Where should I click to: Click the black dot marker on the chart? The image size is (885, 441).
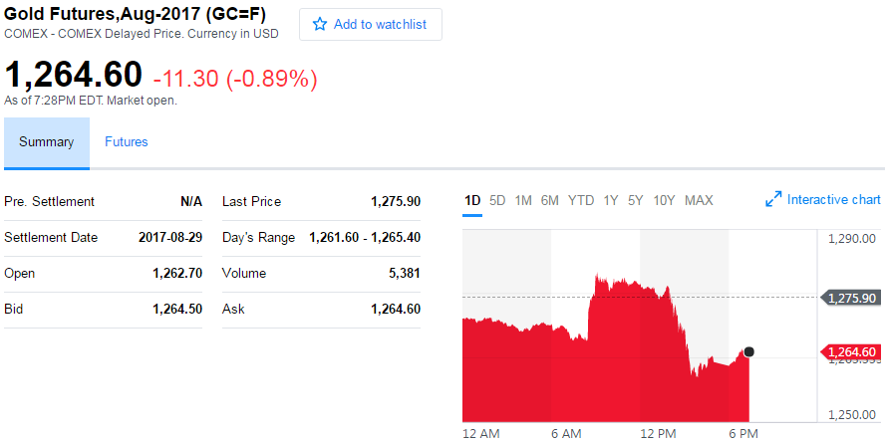[748, 351]
